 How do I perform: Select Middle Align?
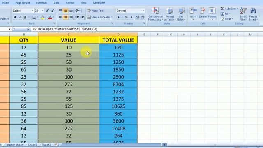click(x=66, y=11)
